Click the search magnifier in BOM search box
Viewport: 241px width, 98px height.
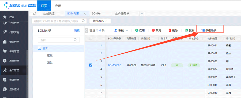83,21
